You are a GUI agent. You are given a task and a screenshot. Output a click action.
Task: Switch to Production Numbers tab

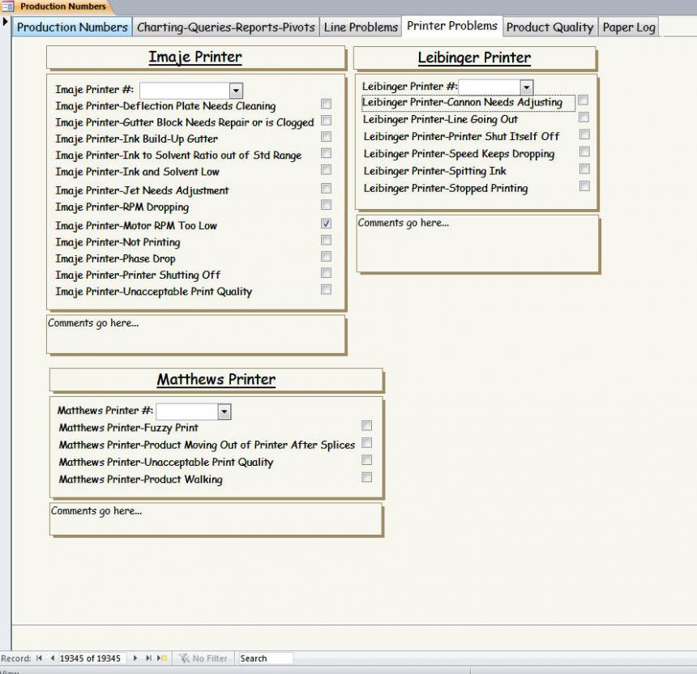[x=72, y=27]
